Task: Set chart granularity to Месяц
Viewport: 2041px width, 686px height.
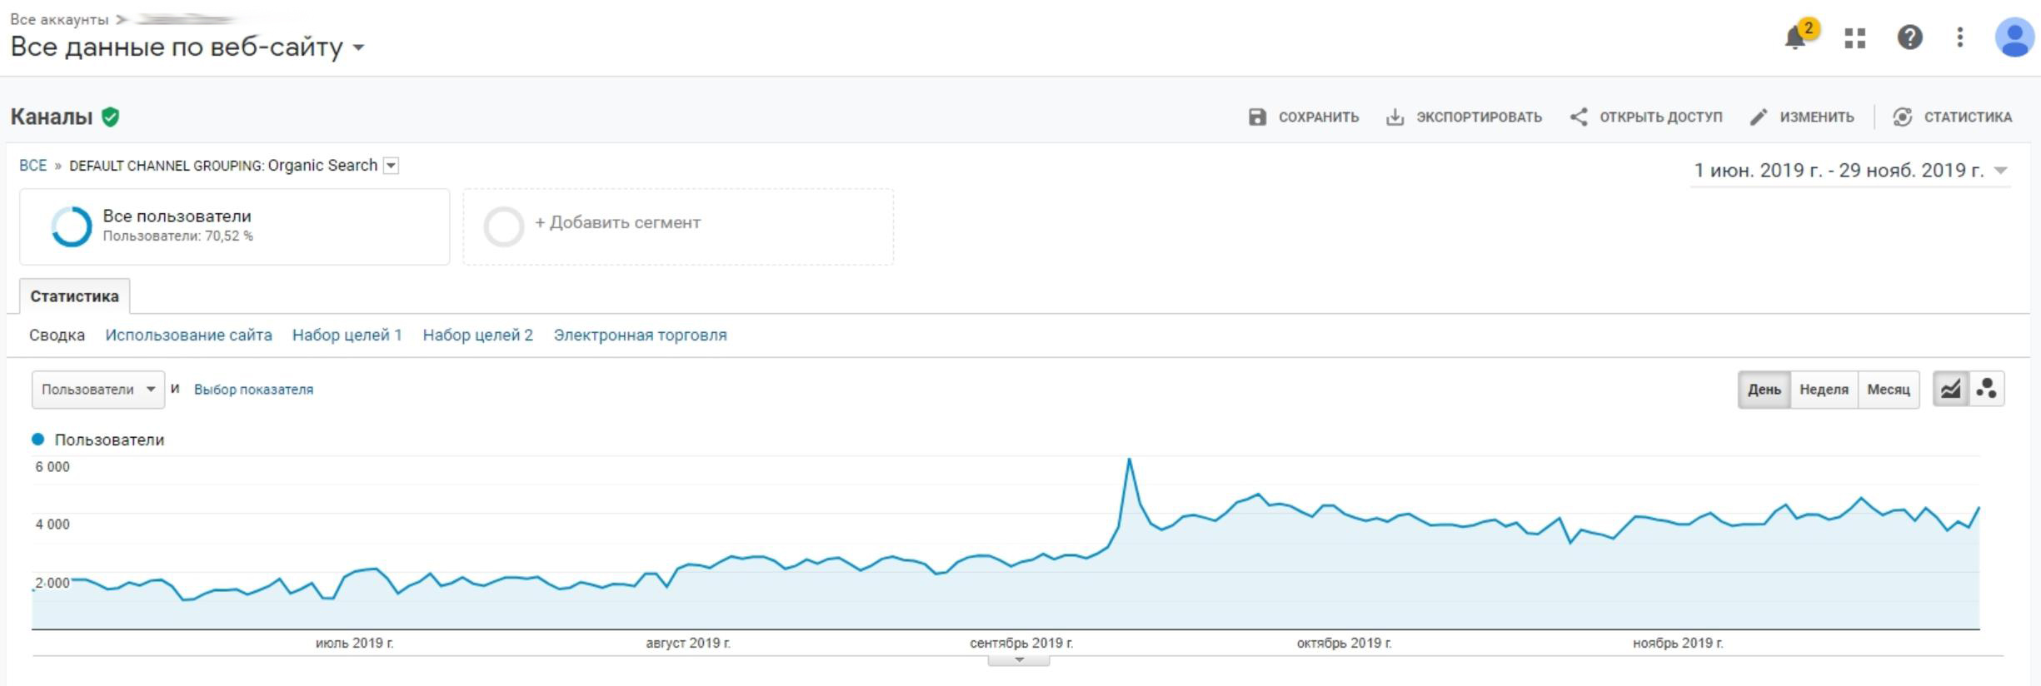Action: click(1889, 390)
